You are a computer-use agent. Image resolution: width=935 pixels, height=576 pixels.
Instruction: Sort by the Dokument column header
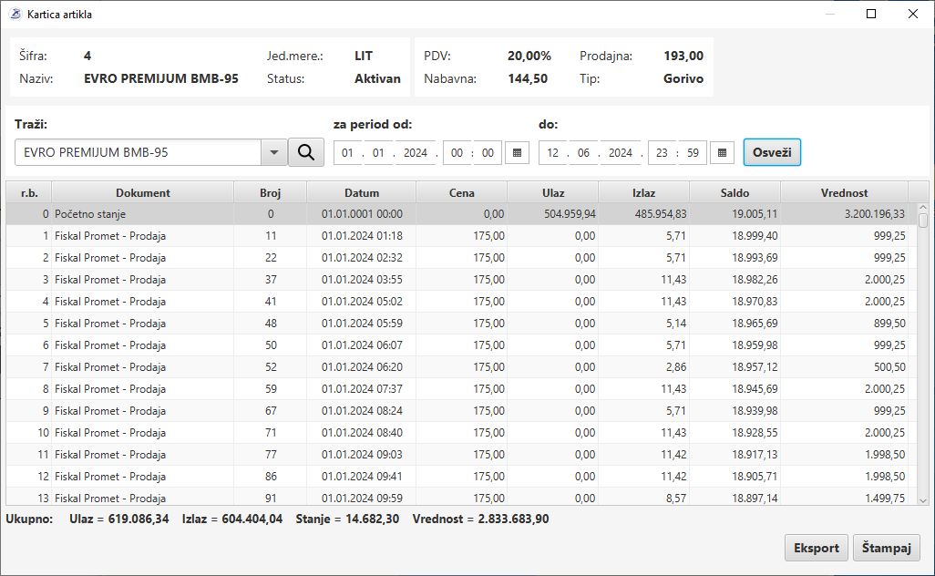coord(142,192)
